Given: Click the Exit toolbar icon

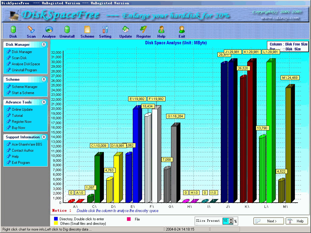Looking at the screenshot, I should coord(182,32).
